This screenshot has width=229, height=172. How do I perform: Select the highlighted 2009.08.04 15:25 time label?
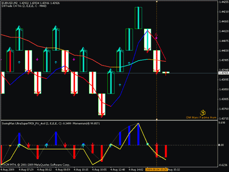(156, 170)
